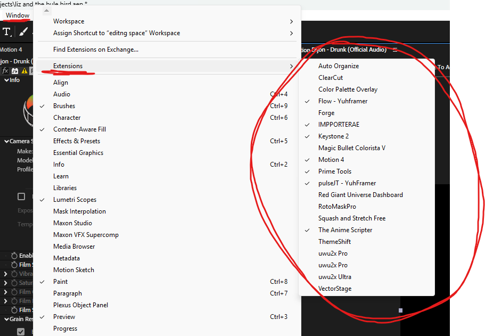Untick the checkbox under Grain Res
This screenshot has height=336, width=485.
pos(21,332)
